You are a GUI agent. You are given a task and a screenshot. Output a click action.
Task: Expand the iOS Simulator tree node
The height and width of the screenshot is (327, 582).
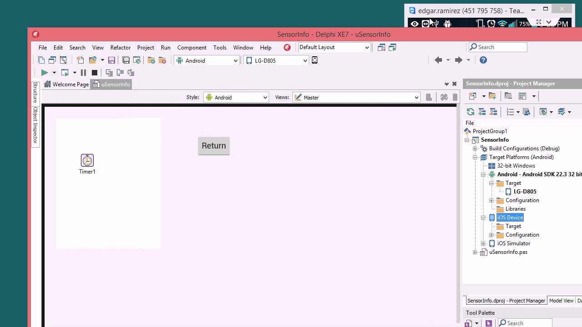tap(483, 243)
